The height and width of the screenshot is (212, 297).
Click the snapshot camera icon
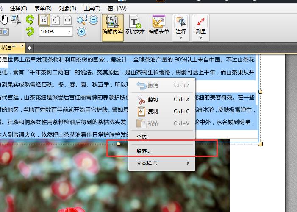click(4, 32)
